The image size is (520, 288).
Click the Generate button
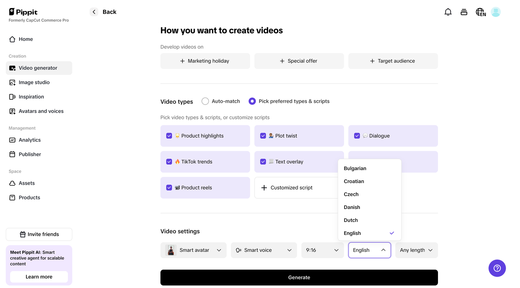pyautogui.click(x=299, y=277)
